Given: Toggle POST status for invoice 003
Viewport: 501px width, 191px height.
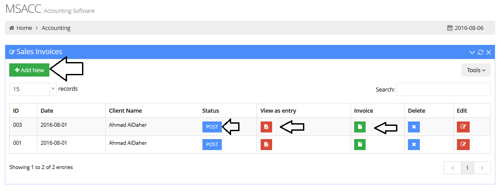Looking at the screenshot, I should point(212,127).
